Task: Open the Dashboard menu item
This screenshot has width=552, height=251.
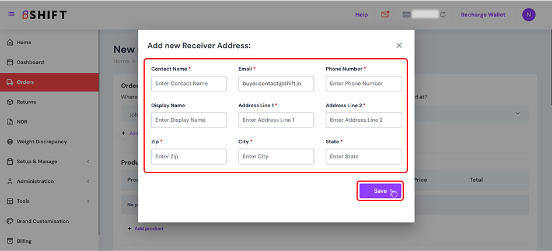Action: [30, 62]
